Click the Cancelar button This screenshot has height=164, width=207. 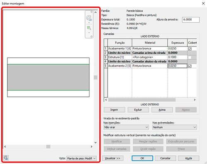(165, 158)
